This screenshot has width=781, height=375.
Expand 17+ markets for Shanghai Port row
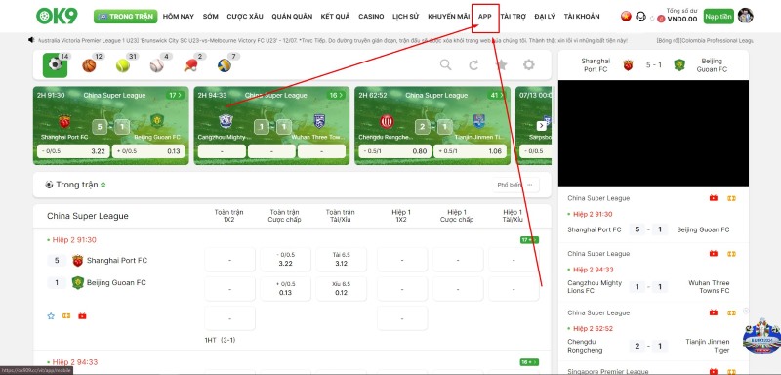click(x=529, y=240)
